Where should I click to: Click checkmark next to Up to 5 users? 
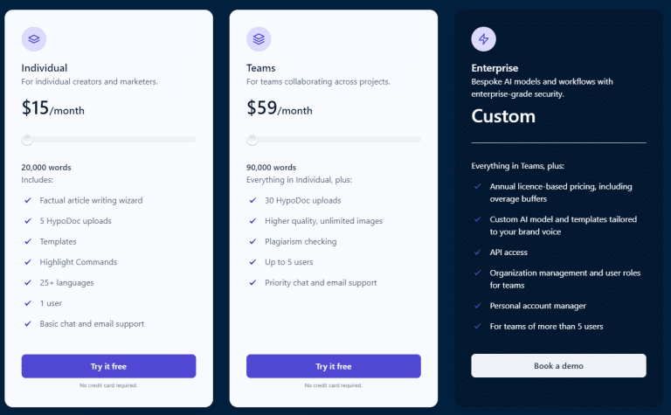[x=252, y=262]
